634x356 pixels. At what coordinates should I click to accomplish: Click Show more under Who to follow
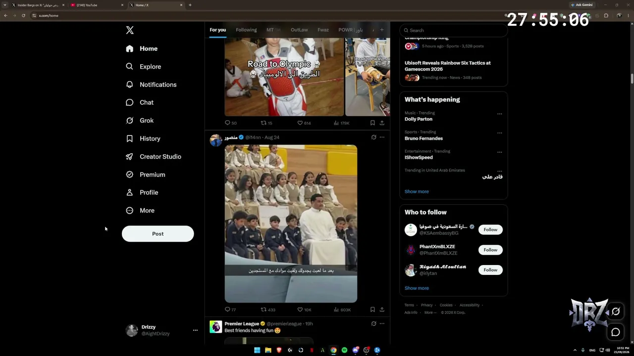[x=417, y=288]
